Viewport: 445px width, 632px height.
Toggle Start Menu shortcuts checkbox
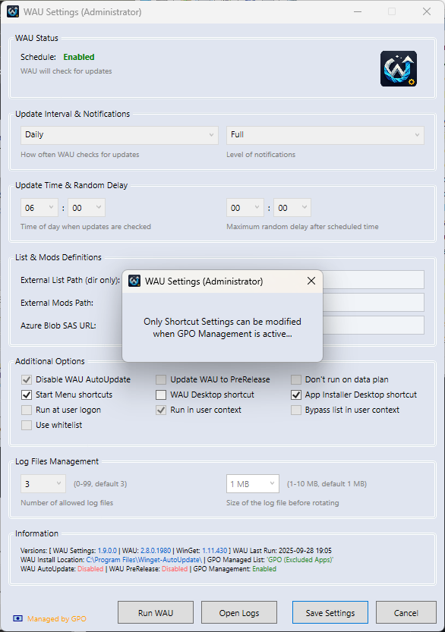point(27,395)
